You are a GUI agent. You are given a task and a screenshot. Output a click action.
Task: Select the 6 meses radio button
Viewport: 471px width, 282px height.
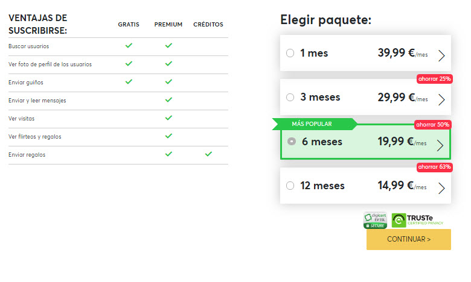point(292,141)
